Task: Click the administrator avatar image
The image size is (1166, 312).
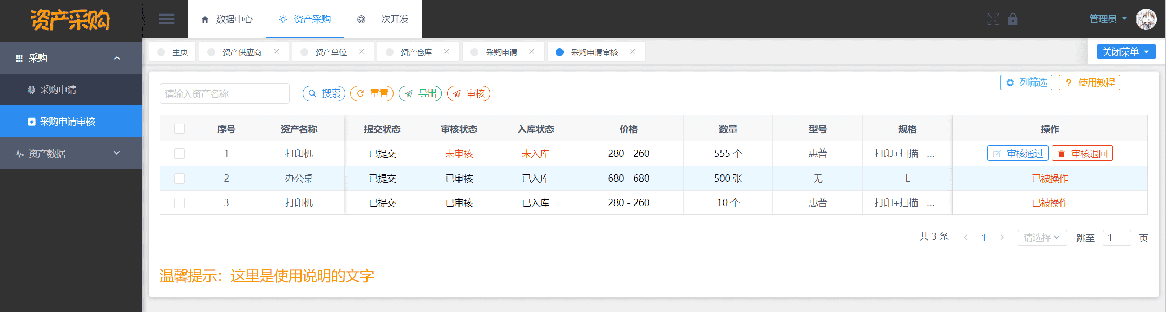Action: [x=1146, y=19]
